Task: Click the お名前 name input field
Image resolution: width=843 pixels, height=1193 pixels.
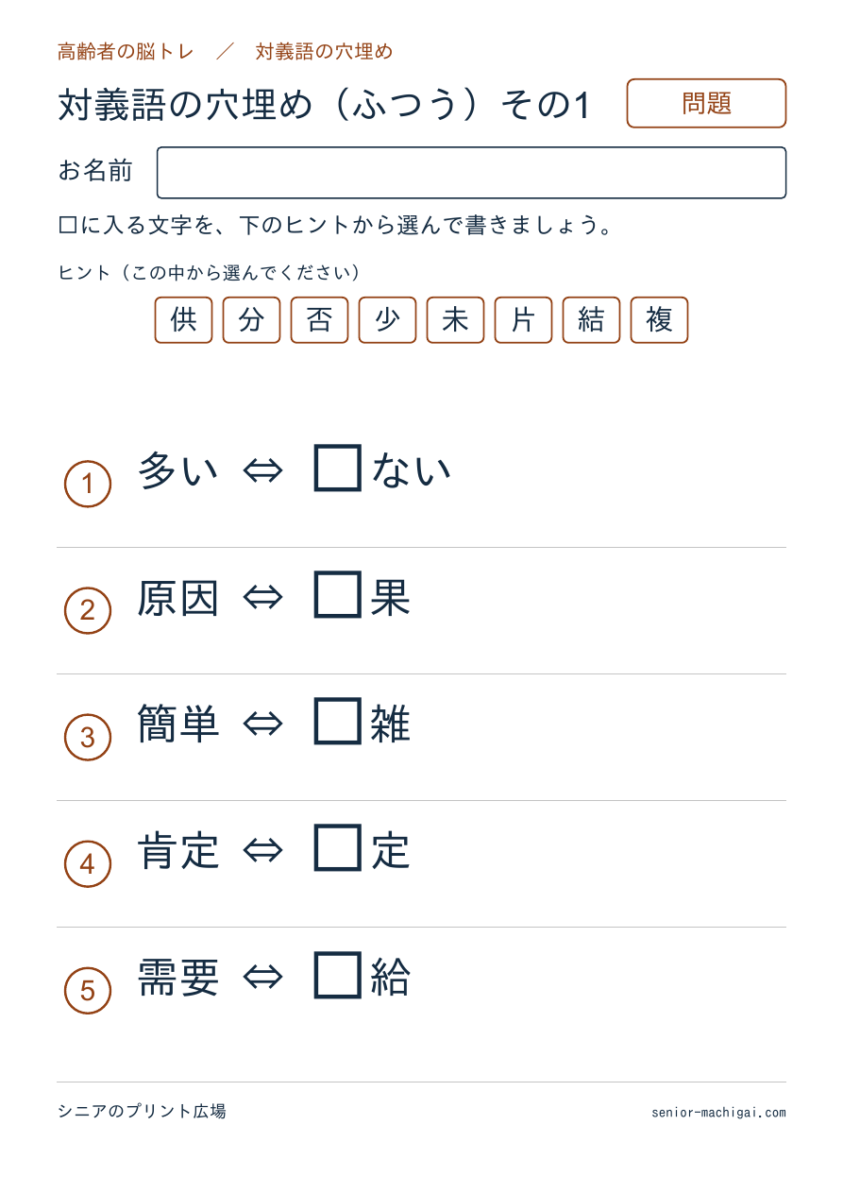Action: point(471,173)
